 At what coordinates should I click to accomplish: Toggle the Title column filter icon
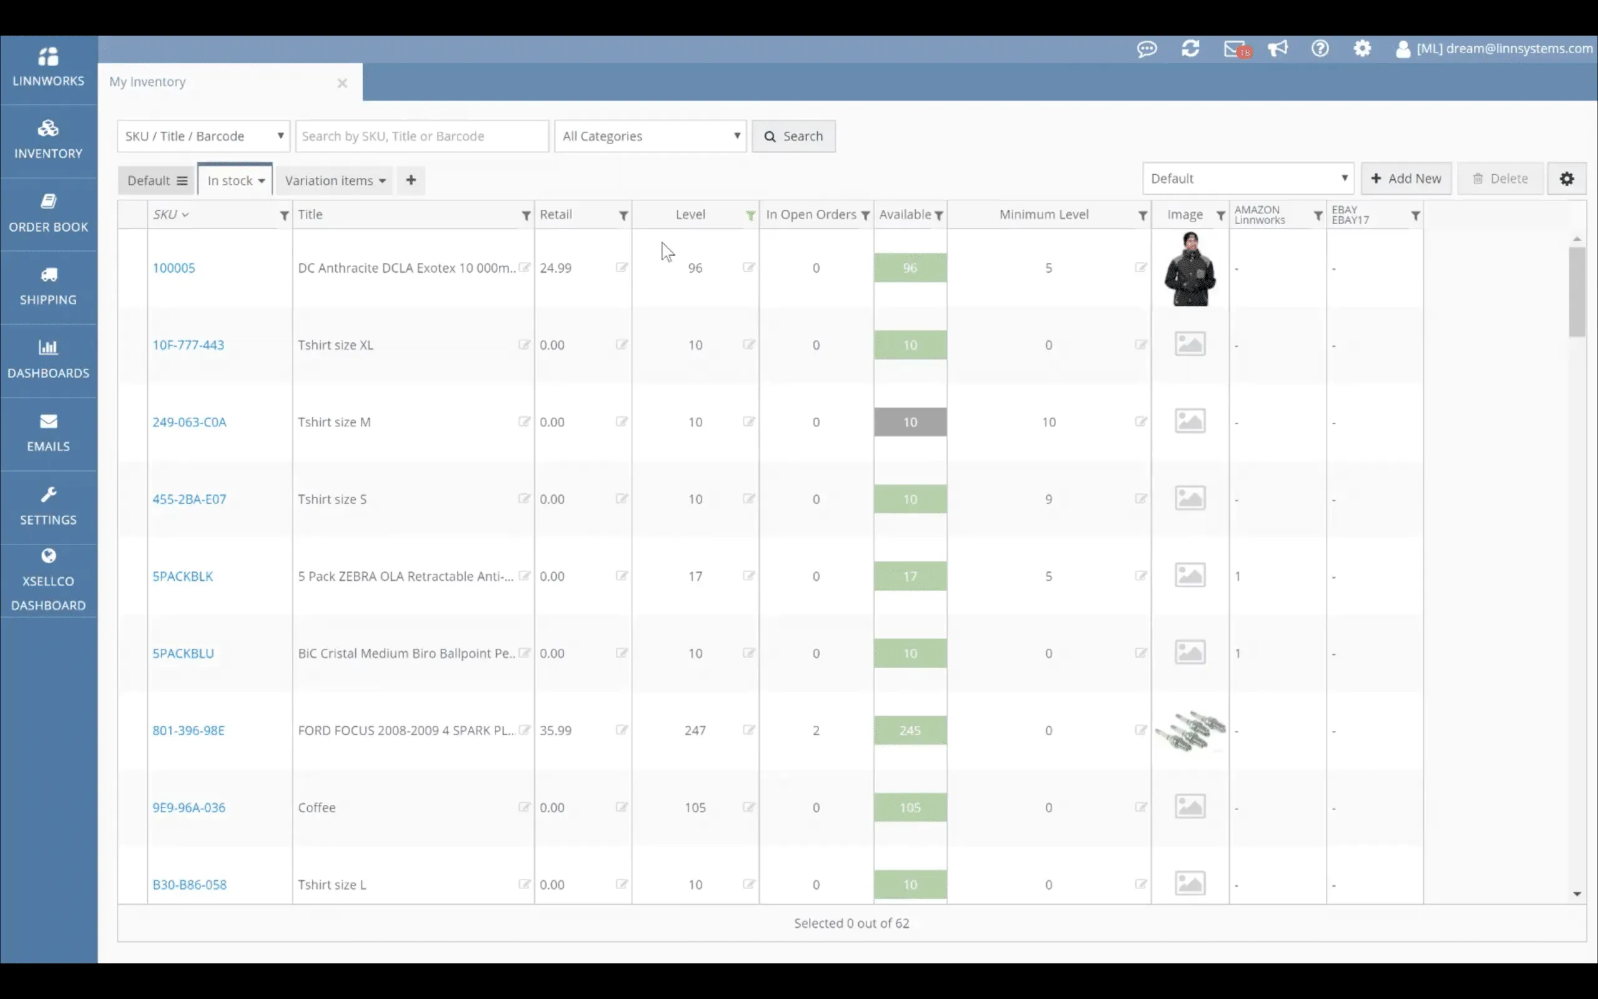526,216
